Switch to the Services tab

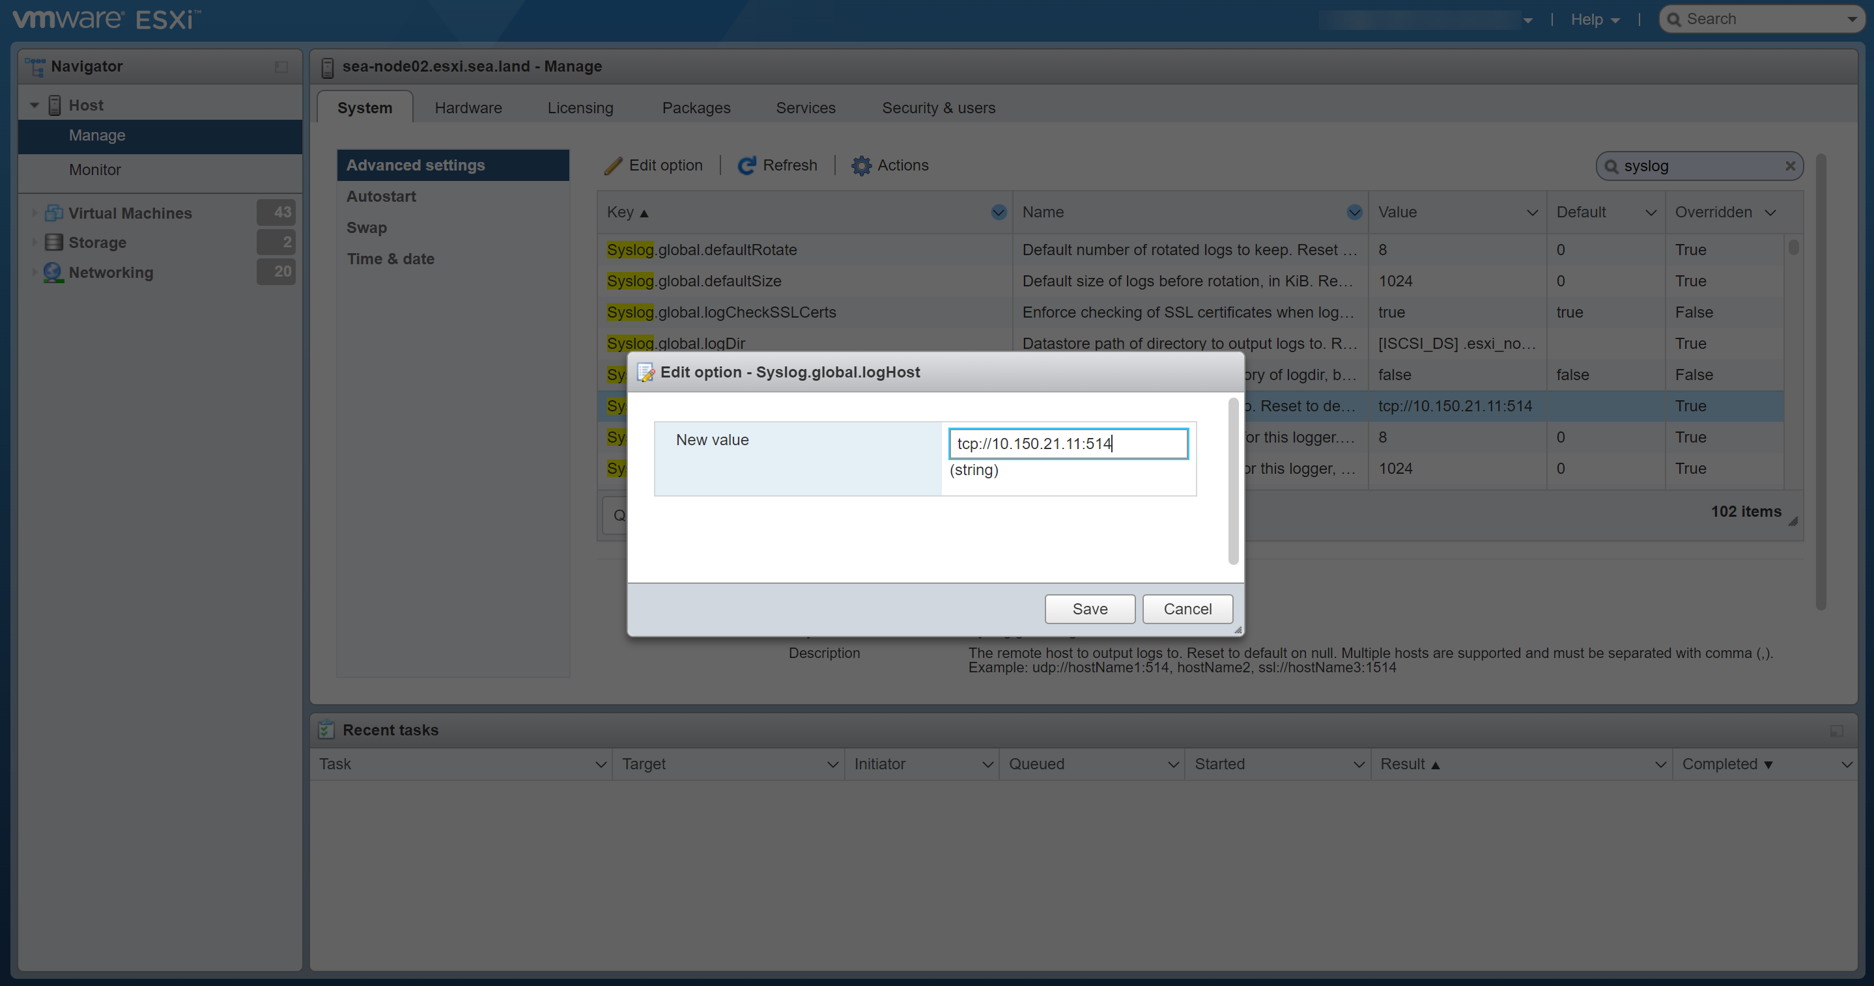(x=805, y=107)
